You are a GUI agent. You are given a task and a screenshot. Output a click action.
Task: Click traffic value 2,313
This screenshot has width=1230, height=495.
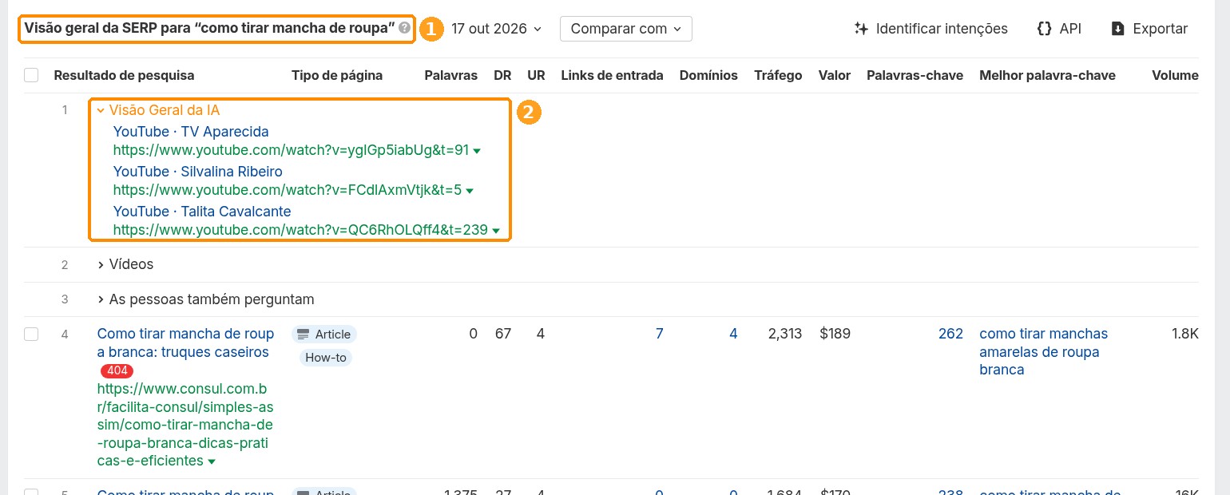[x=785, y=334]
